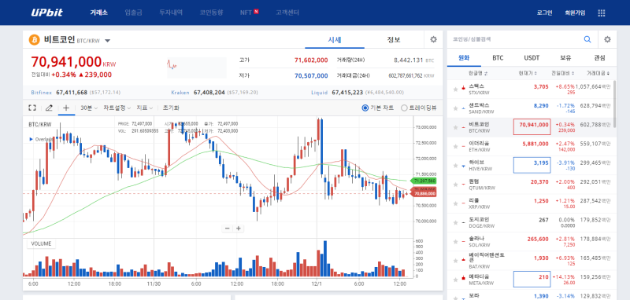The width and height of the screenshot is (630, 300).
Task: Expand the 30분 interval dropdown
Action: 89,108
